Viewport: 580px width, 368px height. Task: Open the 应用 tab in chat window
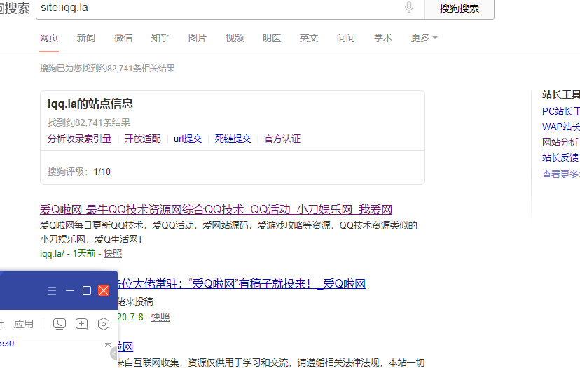pos(24,324)
